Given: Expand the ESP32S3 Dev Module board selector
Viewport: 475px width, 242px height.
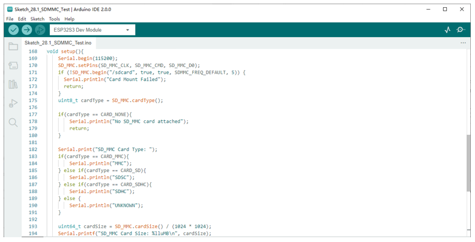Looking at the screenshot, I should [x=92, y=30].
